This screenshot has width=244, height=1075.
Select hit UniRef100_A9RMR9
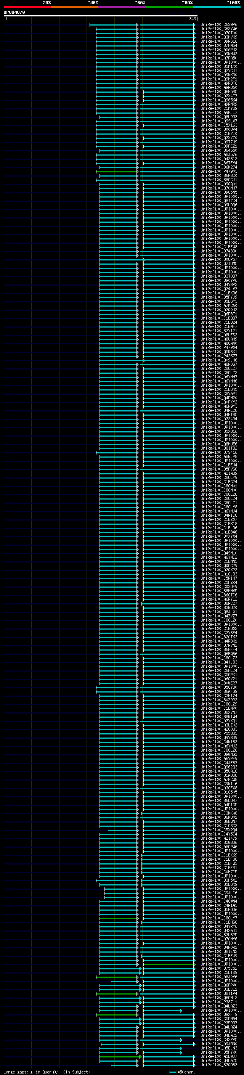(x=218, y=104)
